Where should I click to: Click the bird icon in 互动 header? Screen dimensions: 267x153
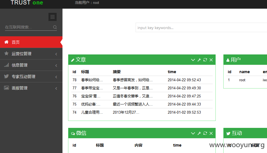(228, 133)
